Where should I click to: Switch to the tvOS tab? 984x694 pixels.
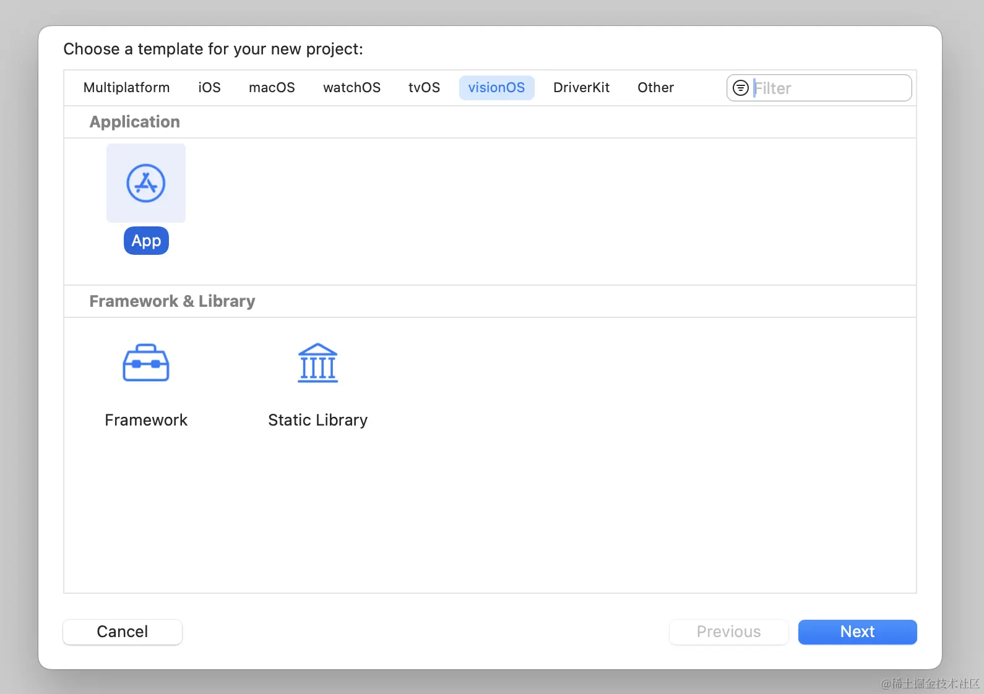[x=424, y=88]
